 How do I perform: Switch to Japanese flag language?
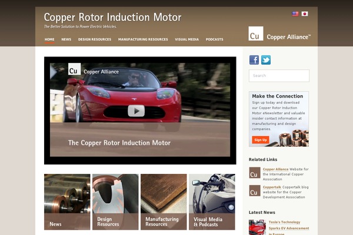[x=305, y=14]
